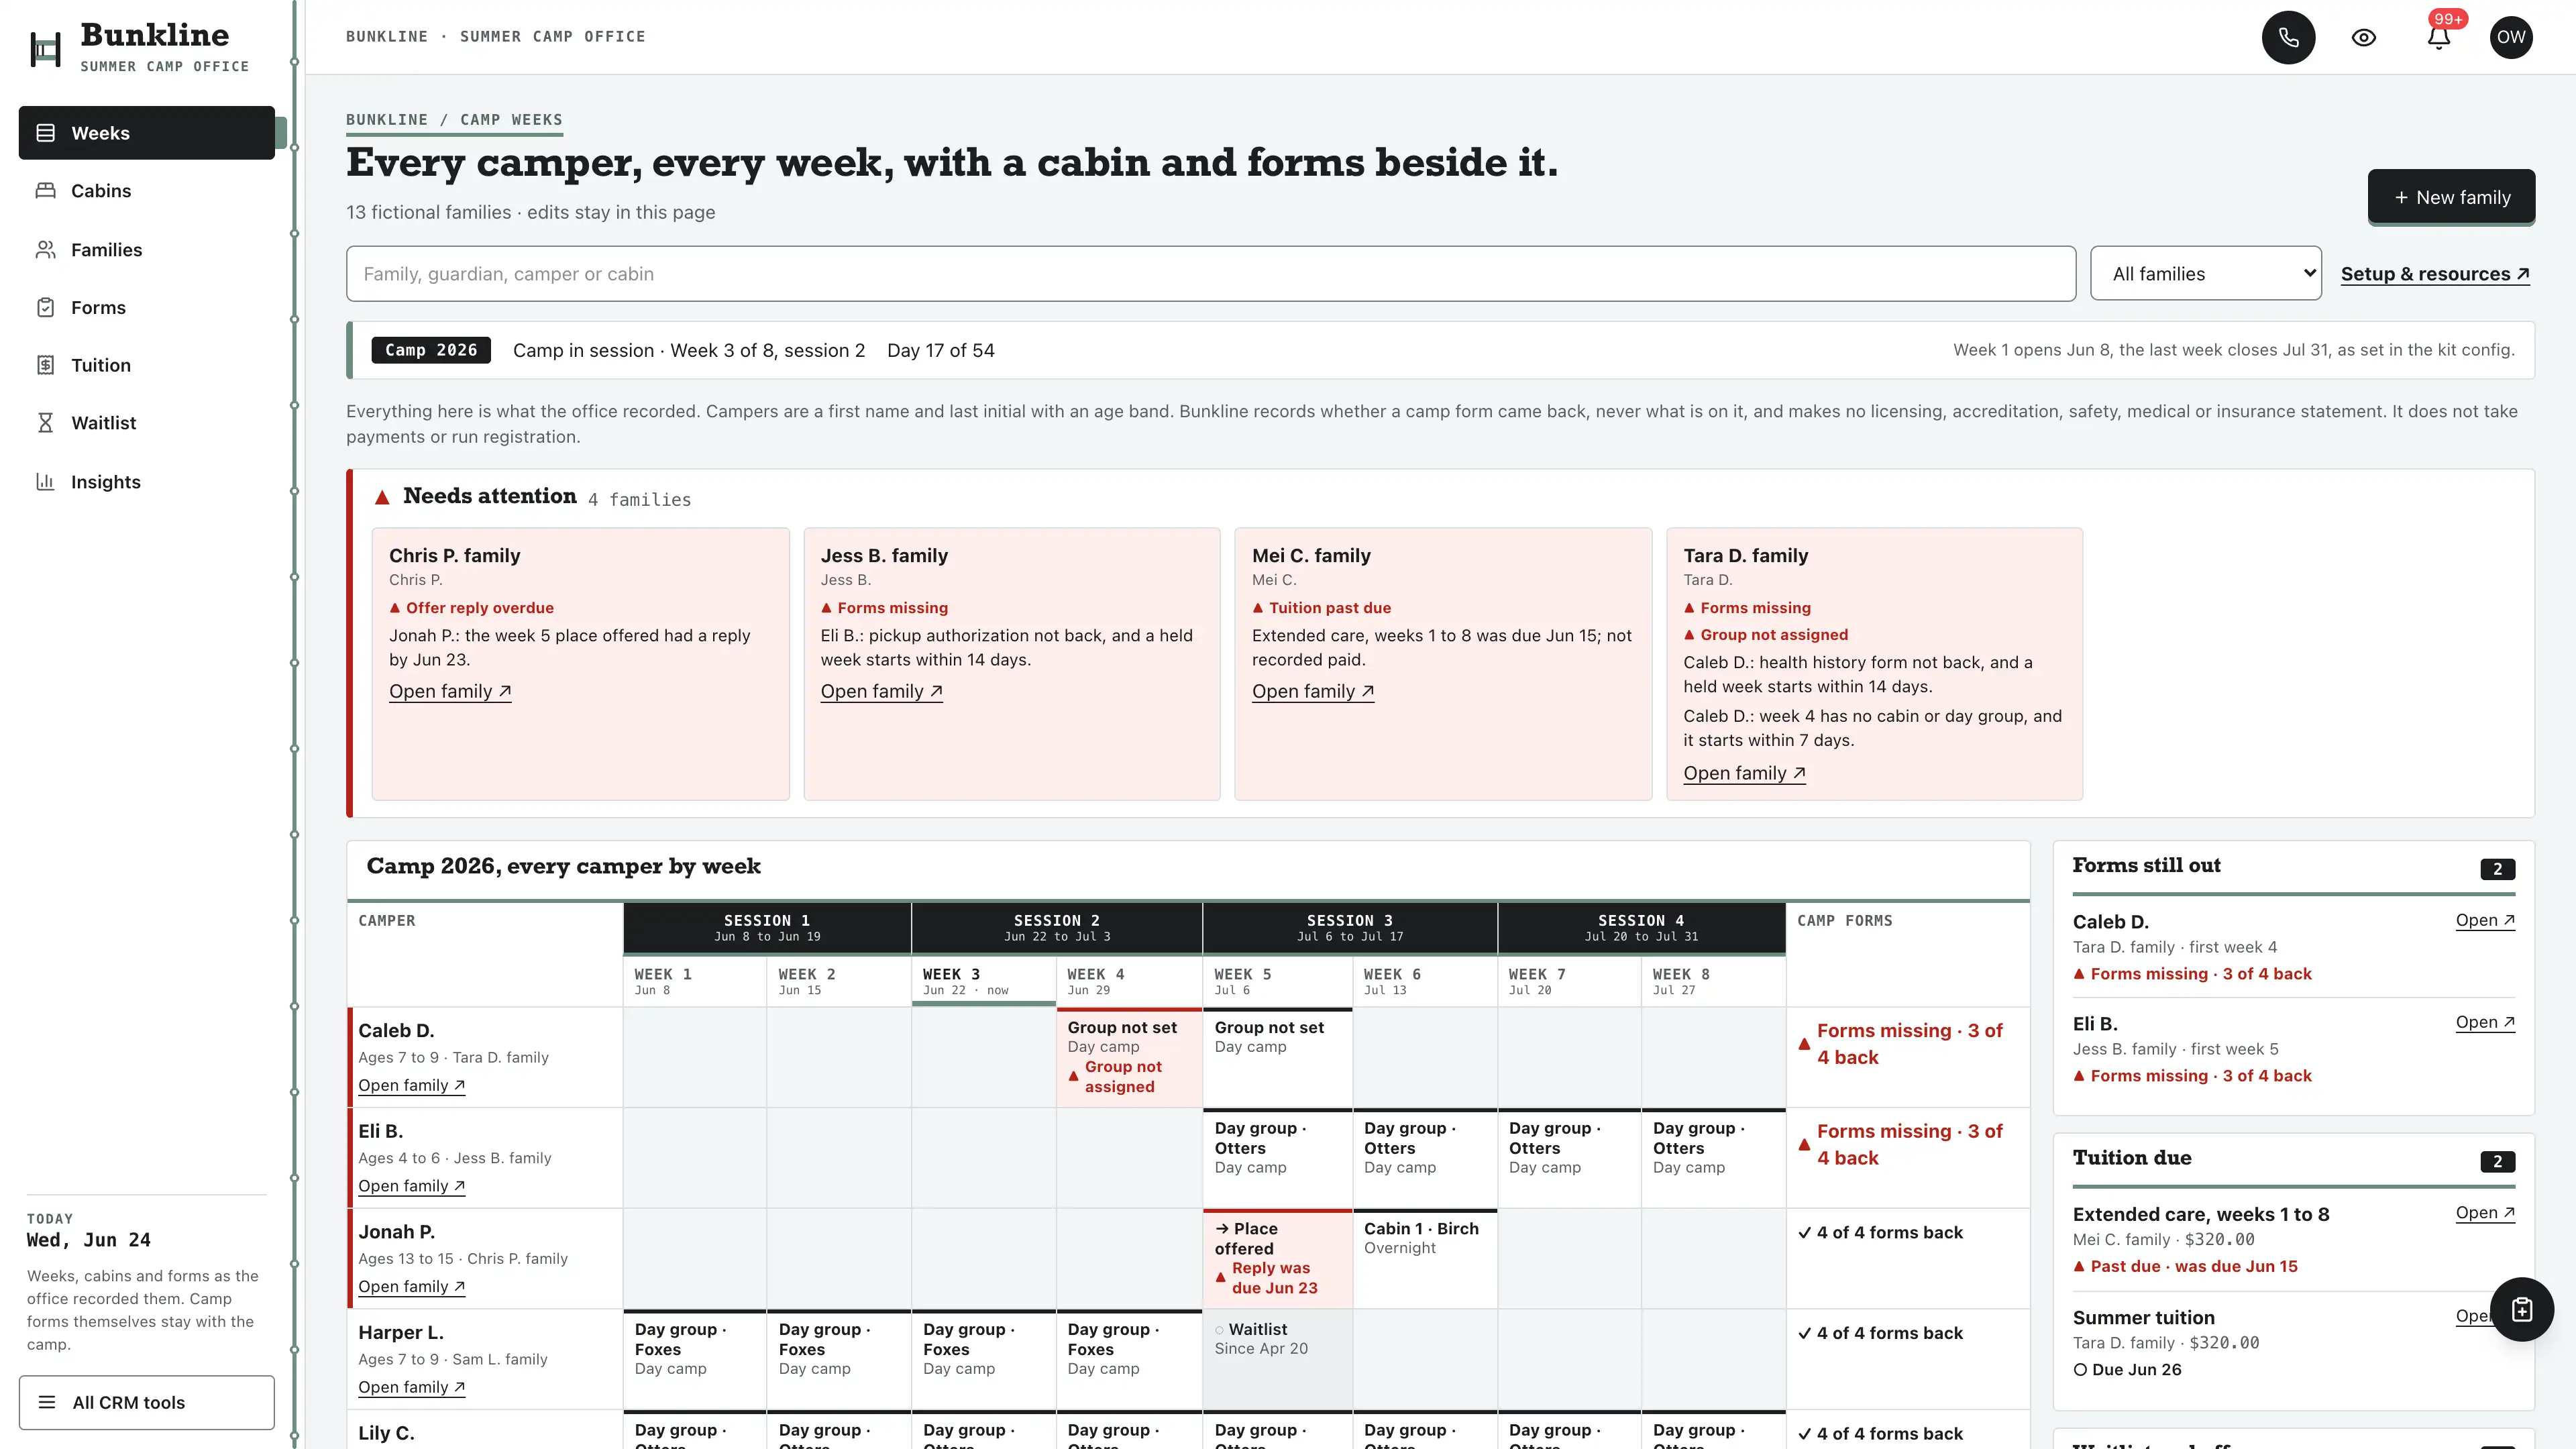
Task: Click the Tuition dollar icon in the sidebar
Action: (46, 365)
